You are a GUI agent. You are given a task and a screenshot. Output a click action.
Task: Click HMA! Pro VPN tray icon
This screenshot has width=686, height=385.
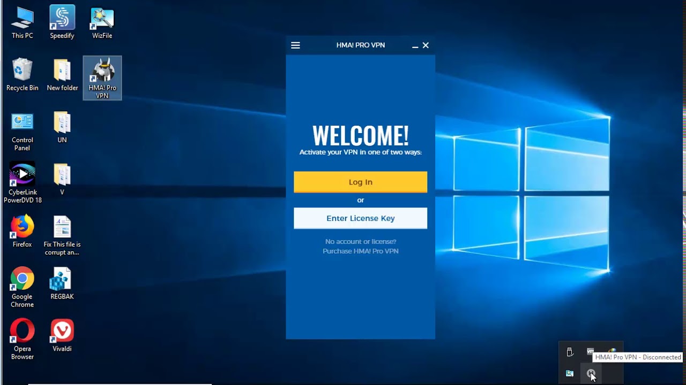click(x=591, y=373)
